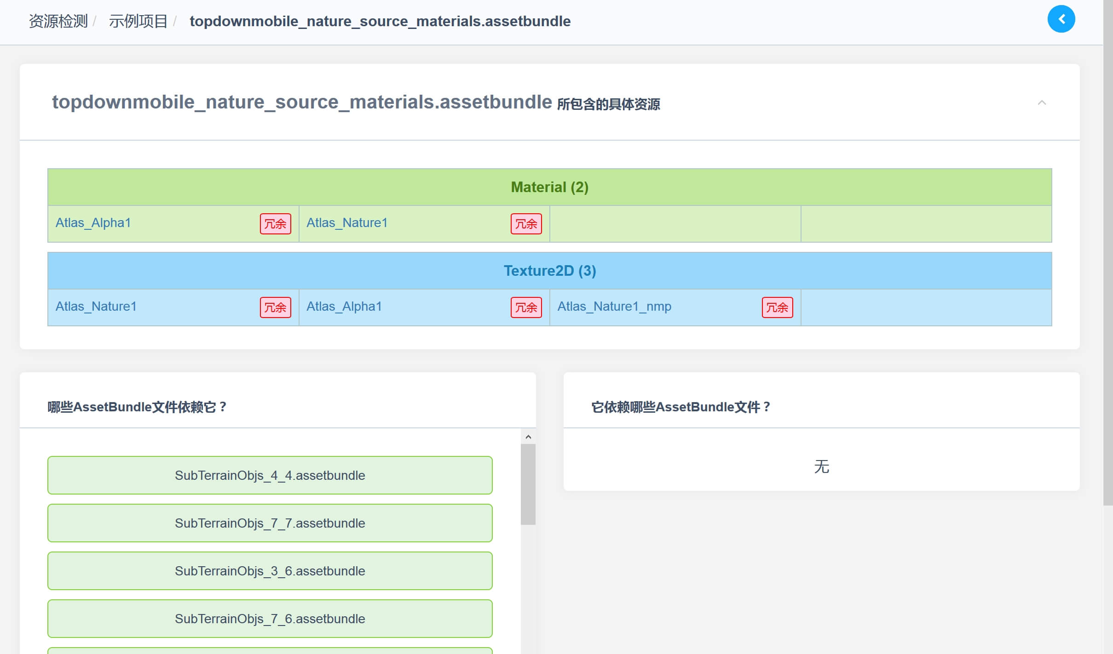
Task: Open the Atlas_Nature1_nmp texture link
Action: 614,307
